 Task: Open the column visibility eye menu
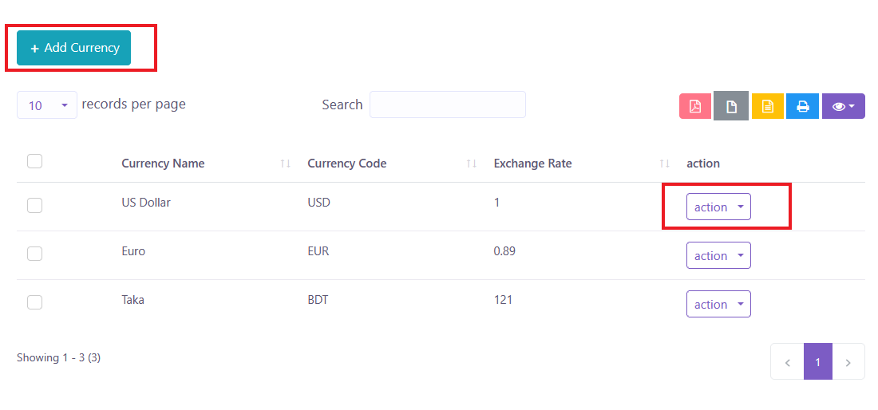tap(843, 106)
